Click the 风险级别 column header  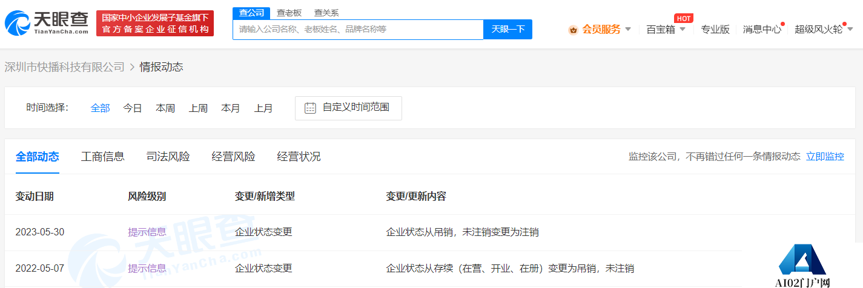point(147,196)
